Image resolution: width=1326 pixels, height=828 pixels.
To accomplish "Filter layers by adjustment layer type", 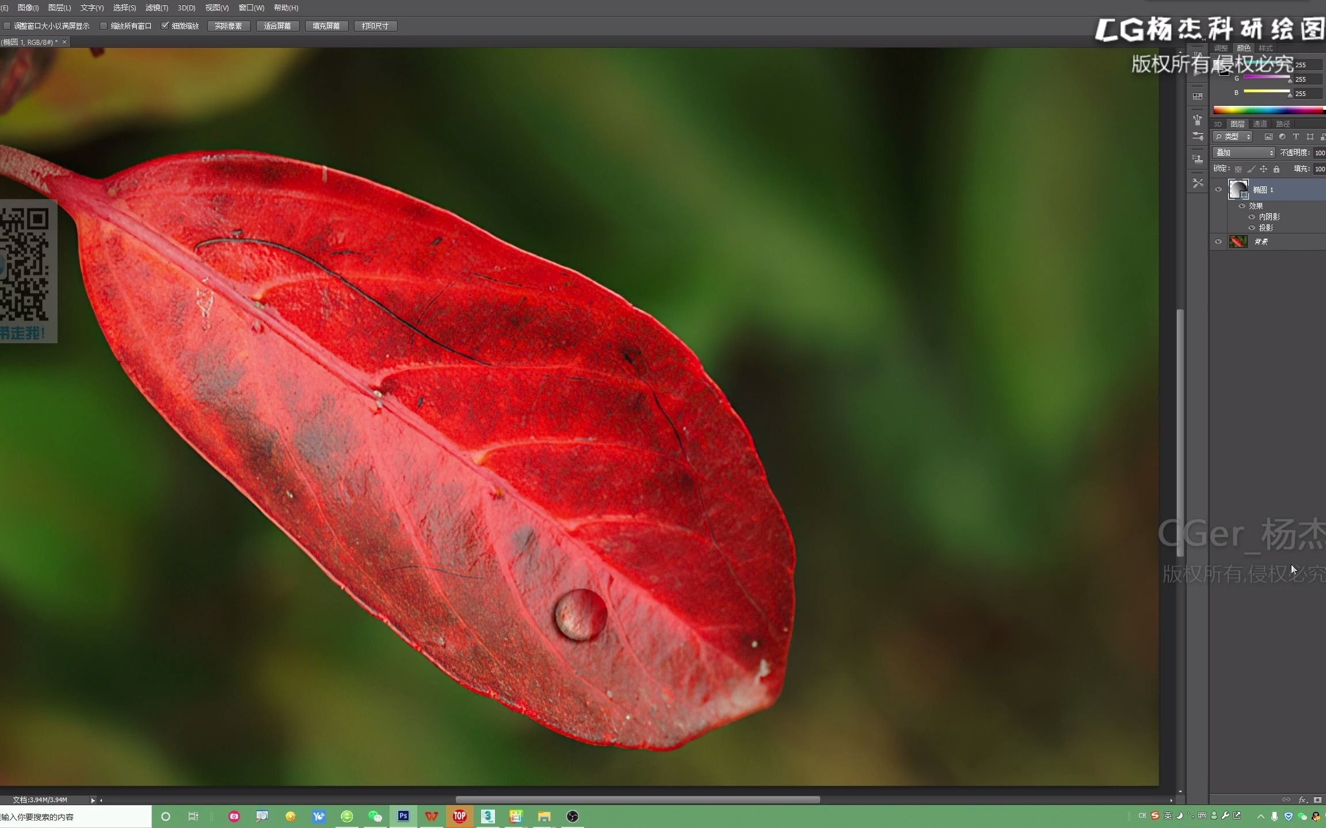I will (1282, 137).
